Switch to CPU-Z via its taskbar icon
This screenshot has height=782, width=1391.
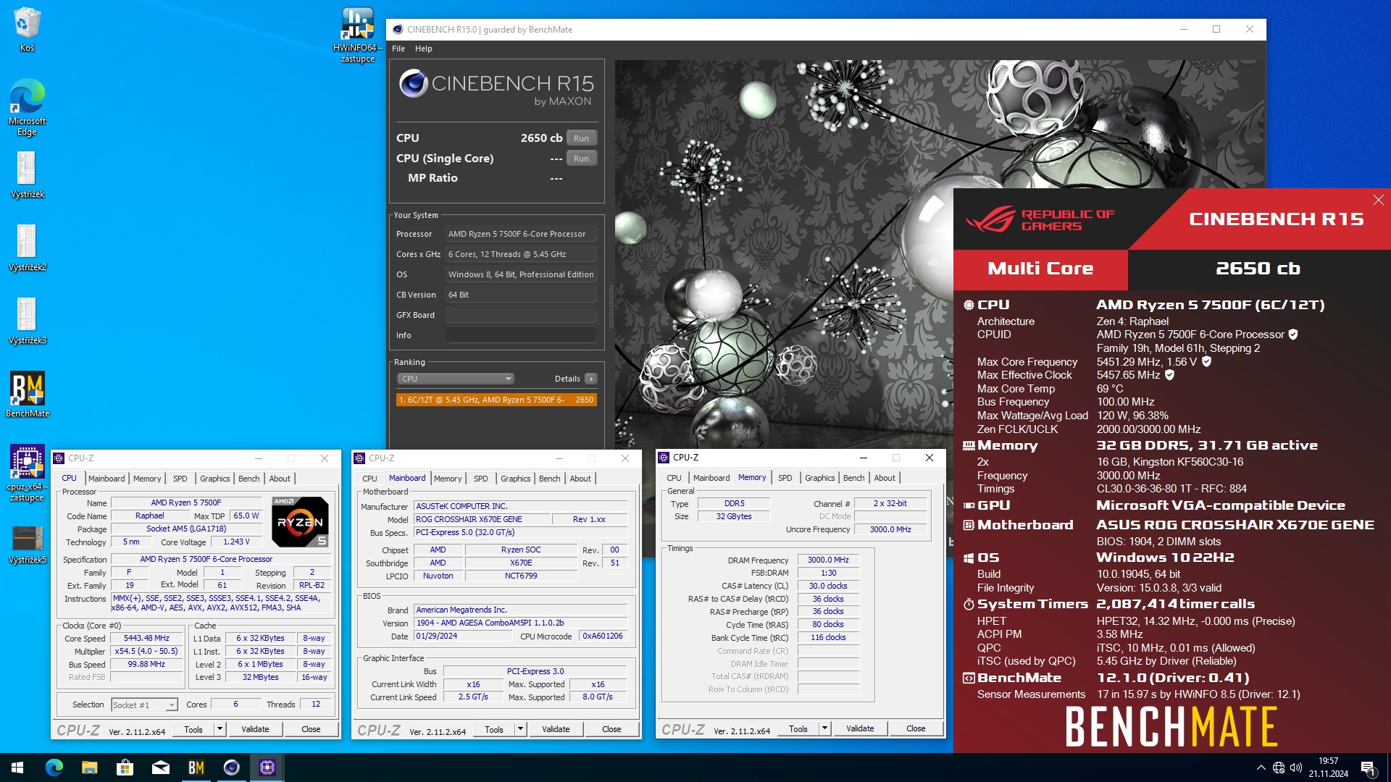pos(267,768)
